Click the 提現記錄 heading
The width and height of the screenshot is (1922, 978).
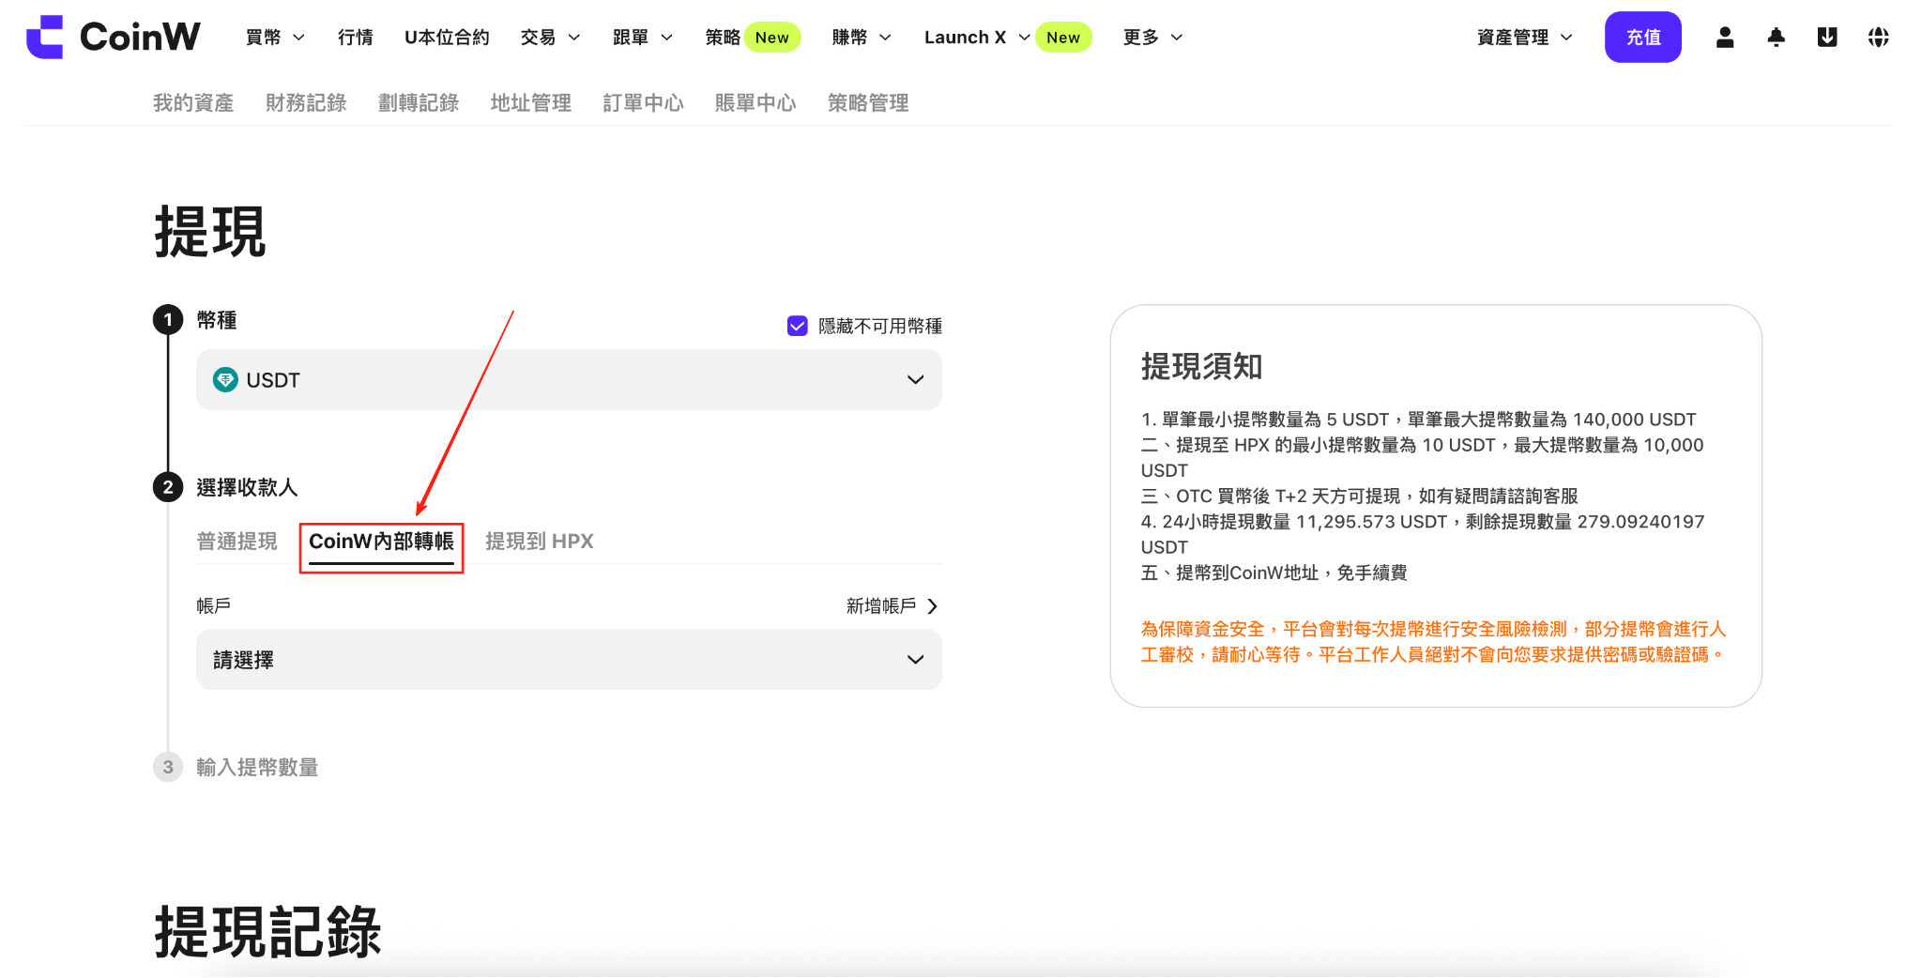point(268,932)
